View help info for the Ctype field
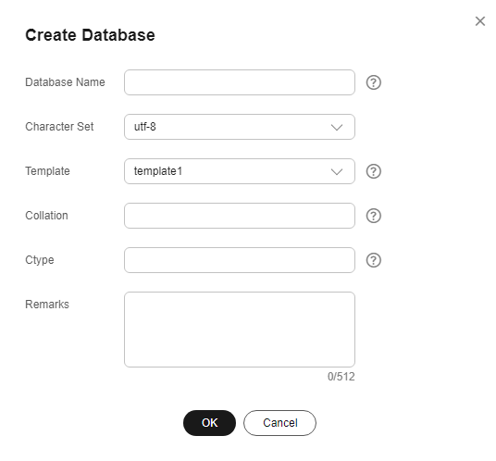This screenshot has height=461, width=496. [x=373, y=260]
